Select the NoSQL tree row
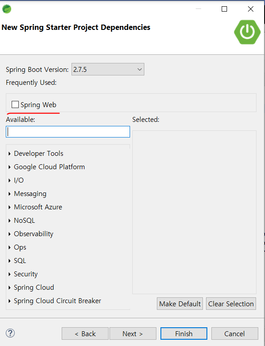The image size is (265, 346). click(25, 221)
